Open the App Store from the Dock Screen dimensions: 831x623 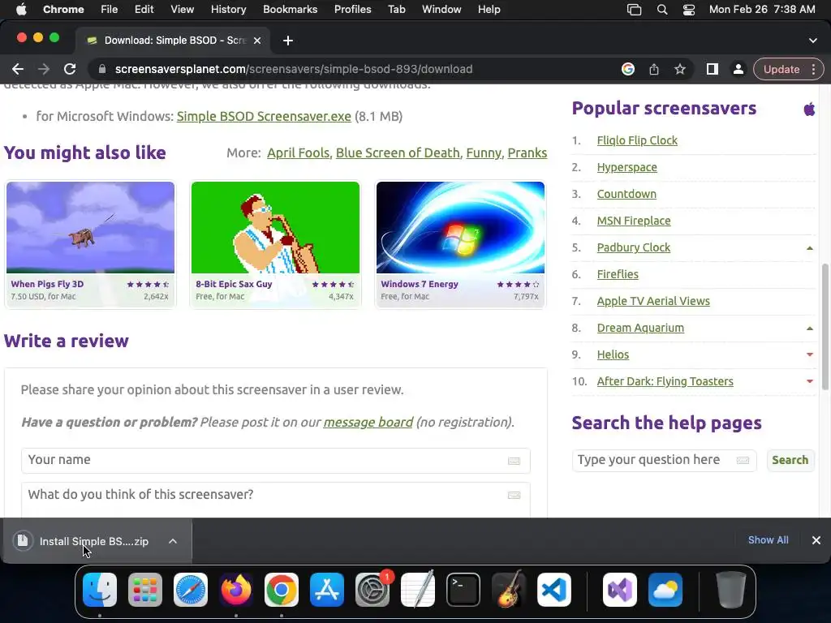pos(327,590)
